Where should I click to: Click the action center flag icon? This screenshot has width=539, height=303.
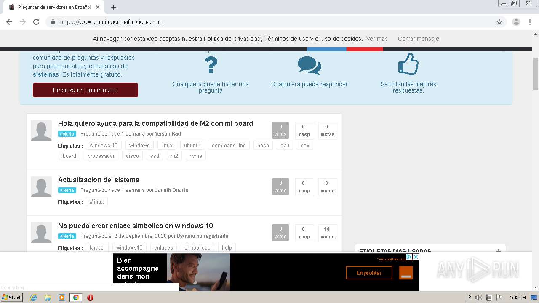499,298
